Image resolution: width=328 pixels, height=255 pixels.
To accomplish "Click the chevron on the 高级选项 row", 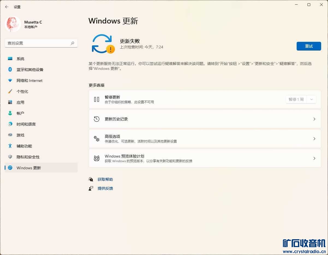I will [x=314, y=139].
